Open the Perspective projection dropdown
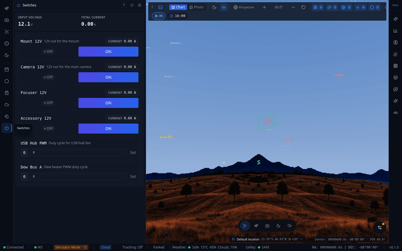 coord(244,7)
